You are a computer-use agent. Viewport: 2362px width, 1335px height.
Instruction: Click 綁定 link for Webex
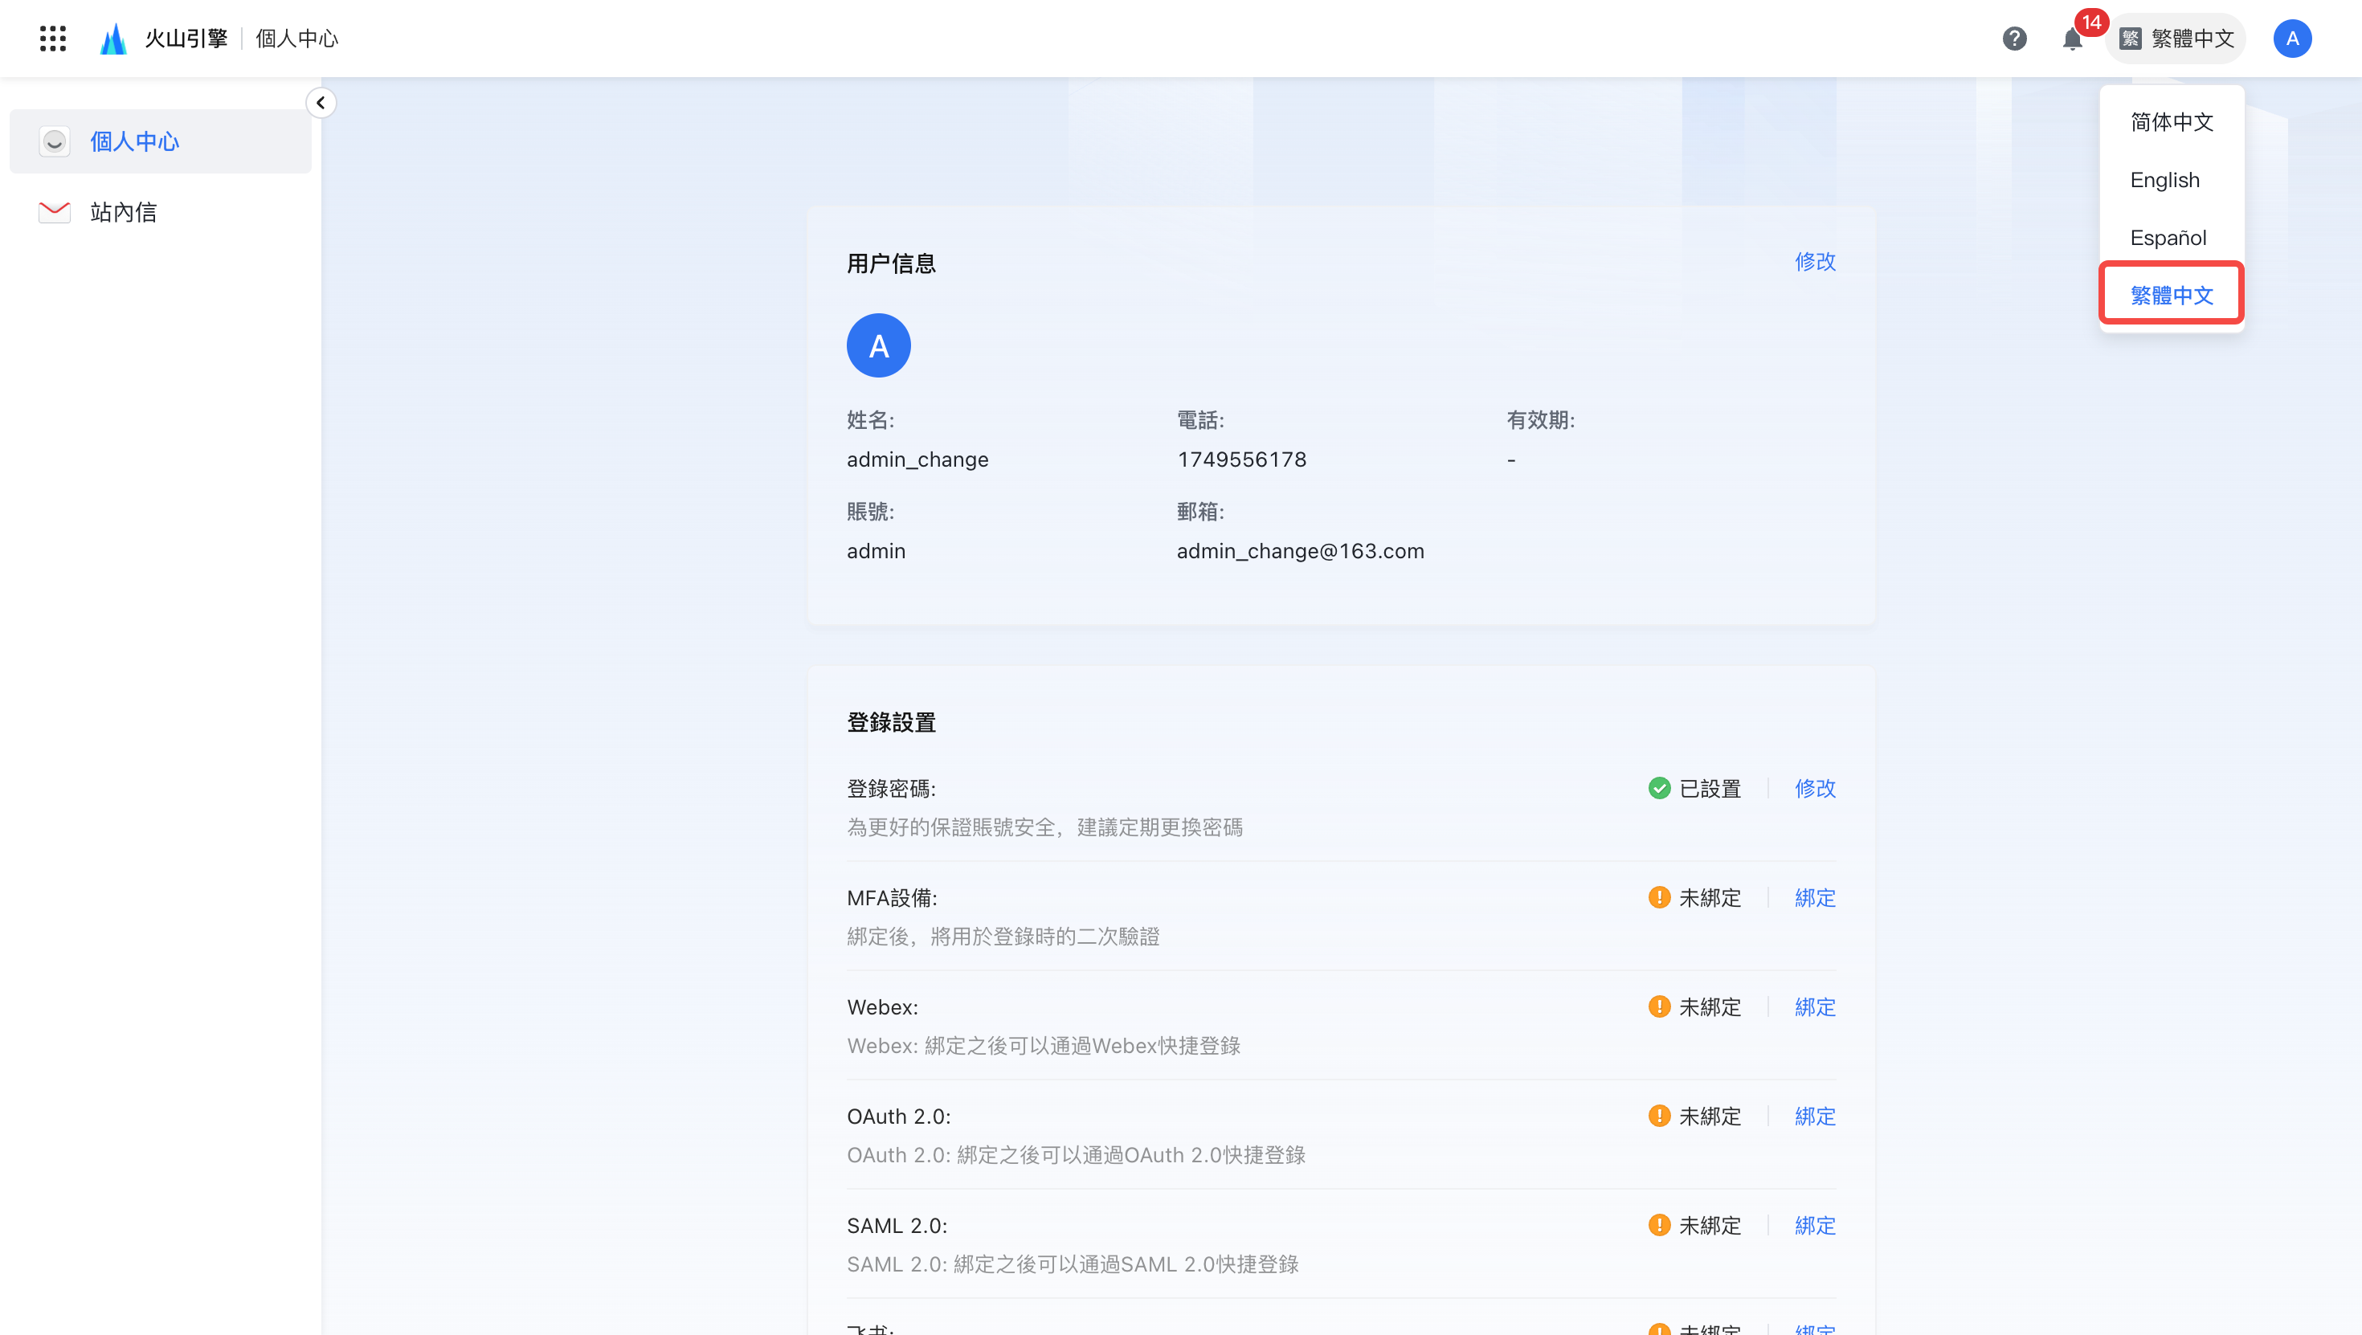[1815, 1006]
